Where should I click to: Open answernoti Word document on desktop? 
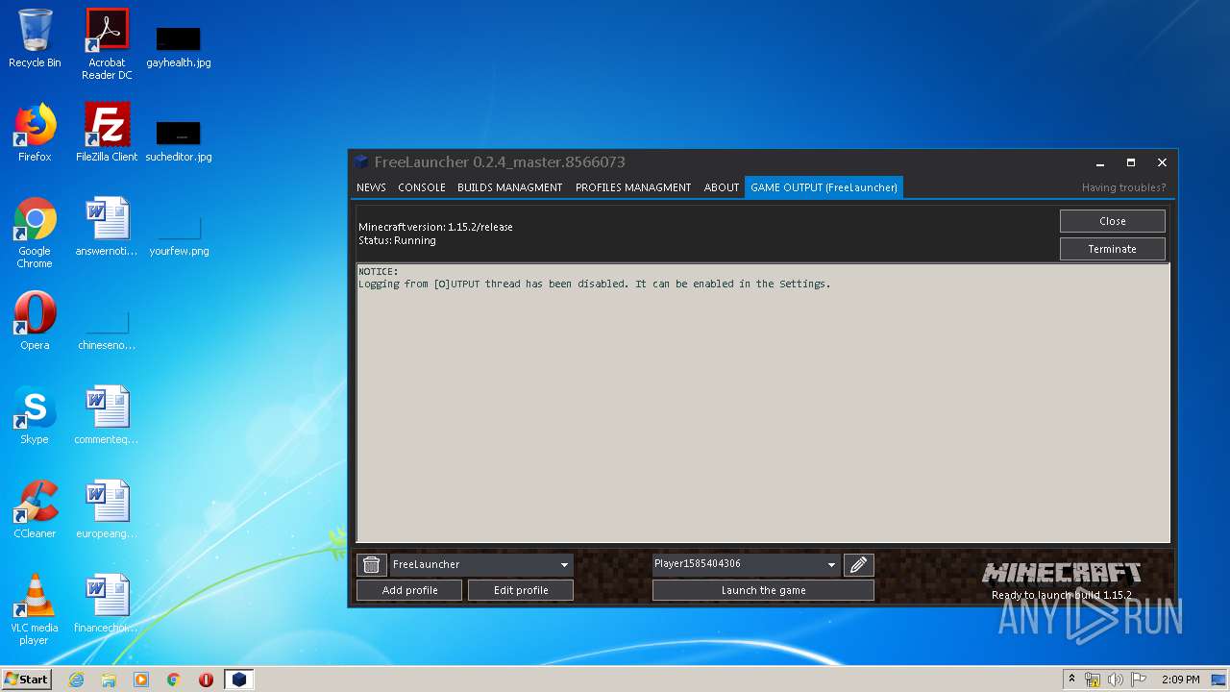click(107, 227)
